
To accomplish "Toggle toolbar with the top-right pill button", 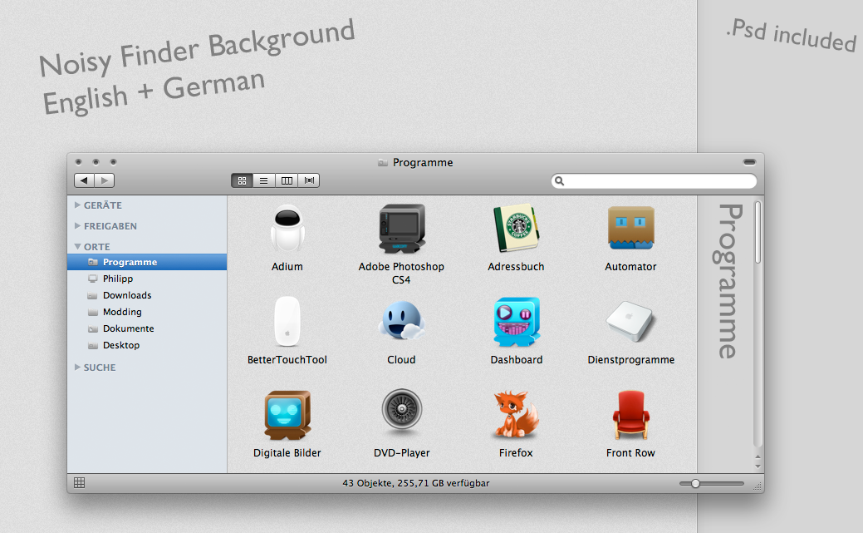I will pos(749,162).
